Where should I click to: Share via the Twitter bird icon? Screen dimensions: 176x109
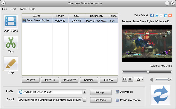pyautogui.click(x=156, y=15)
